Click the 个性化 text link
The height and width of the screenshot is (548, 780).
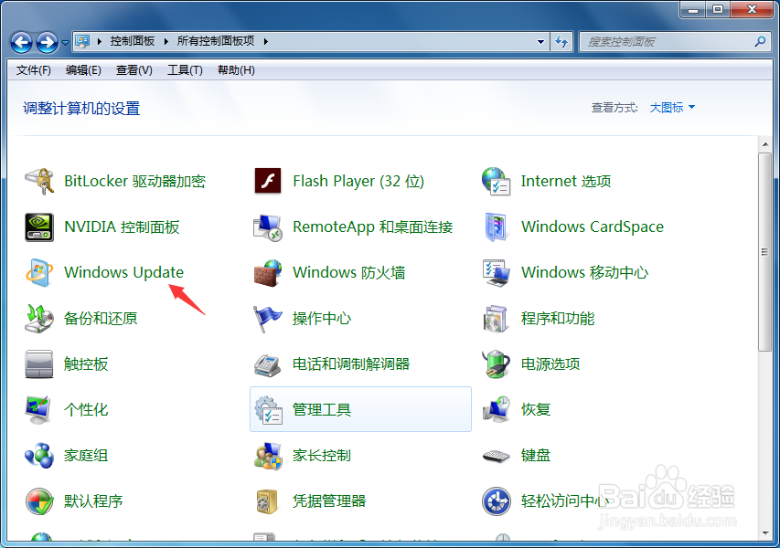(86, 410)
